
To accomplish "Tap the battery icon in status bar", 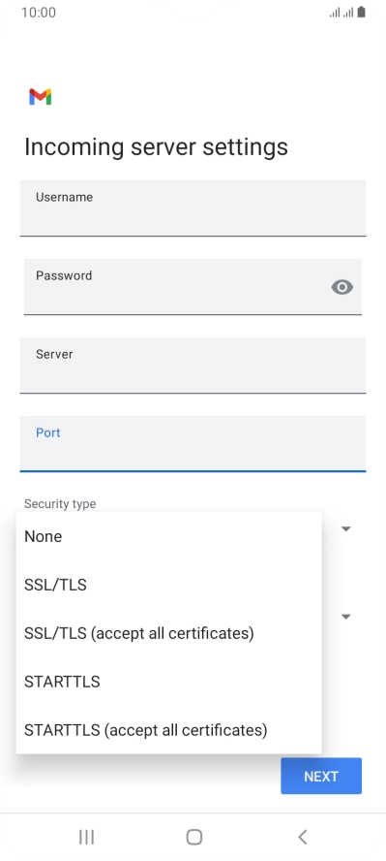I will pos(362,12).
